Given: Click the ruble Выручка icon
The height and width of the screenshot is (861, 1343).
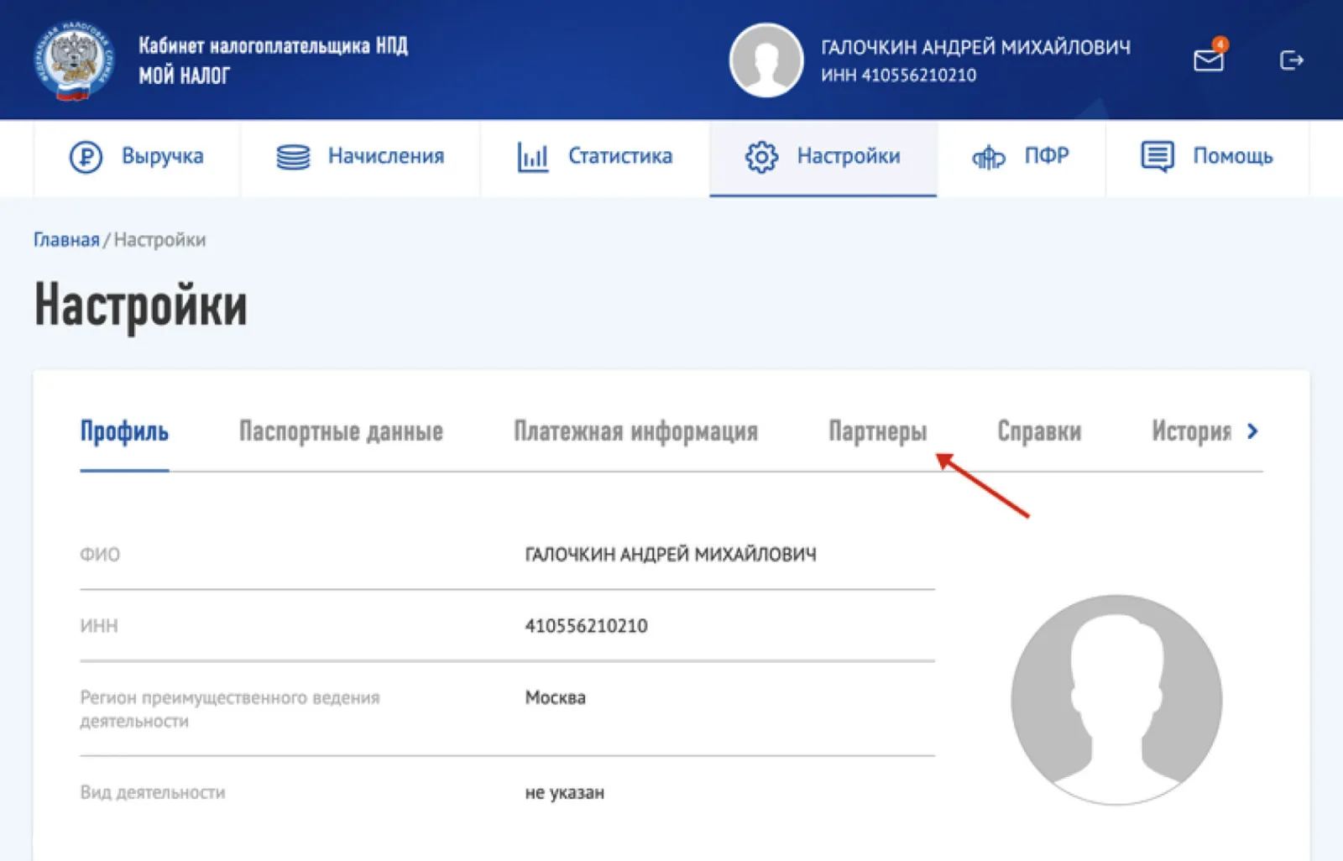Looking at the screenshot, I should click(86, 157).
